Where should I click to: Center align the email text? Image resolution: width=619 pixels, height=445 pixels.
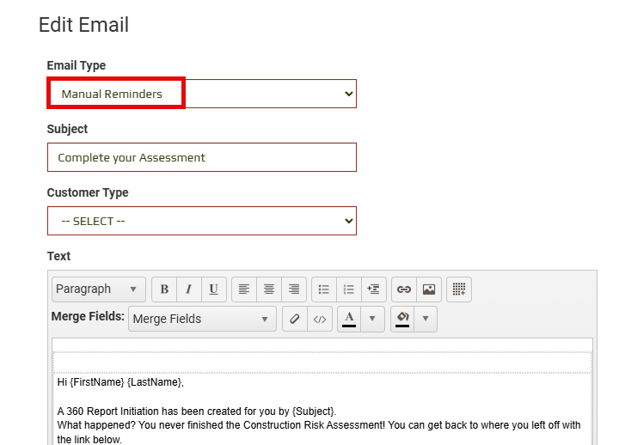269,290
